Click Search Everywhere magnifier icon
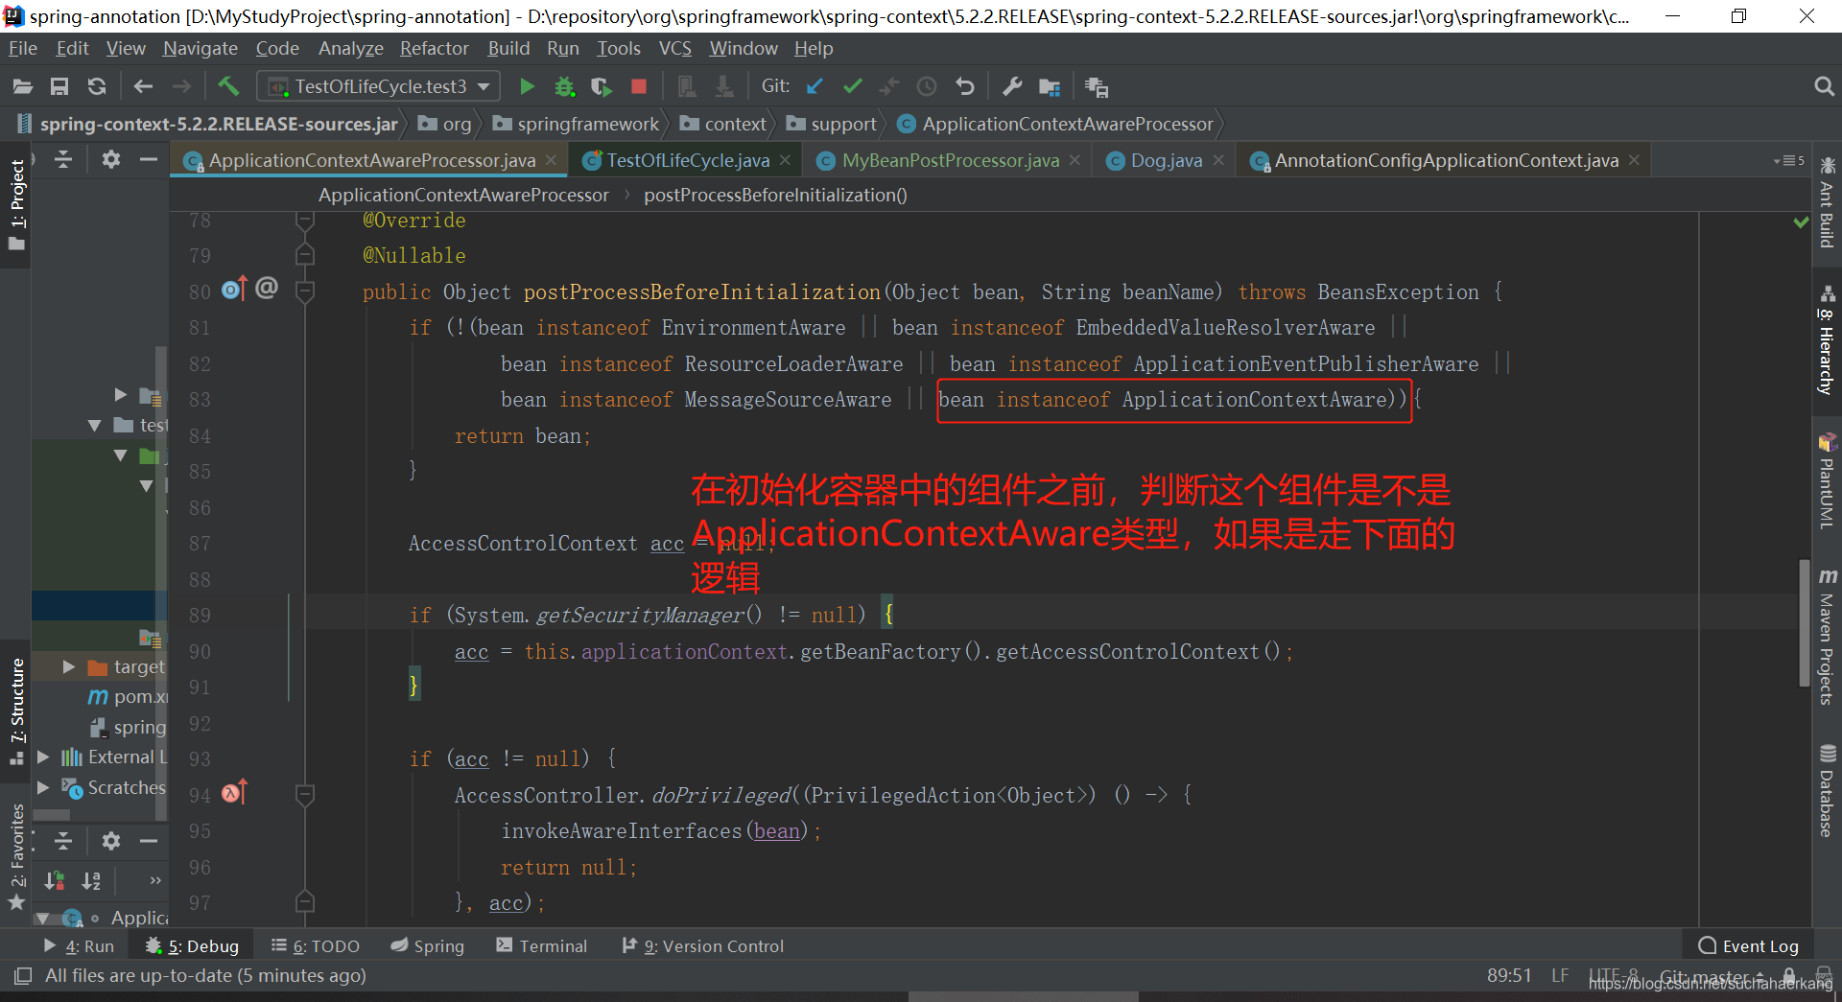Image resolution: width=1842 pixels, height=1002 pixels. 1824,87
